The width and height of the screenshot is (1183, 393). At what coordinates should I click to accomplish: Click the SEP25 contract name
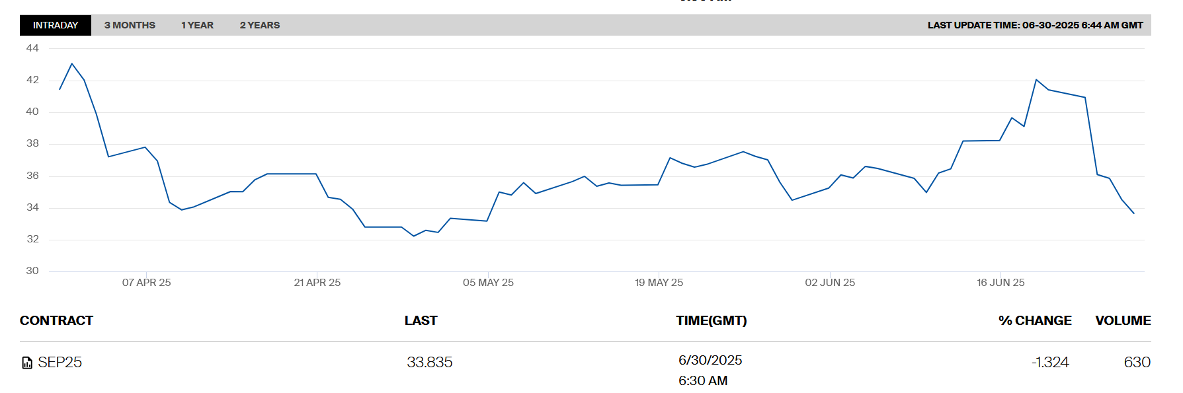tap(60, 362)
